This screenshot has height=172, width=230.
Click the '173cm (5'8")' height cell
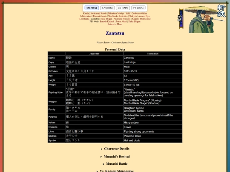pyautogui.click(x=153, y=80)
